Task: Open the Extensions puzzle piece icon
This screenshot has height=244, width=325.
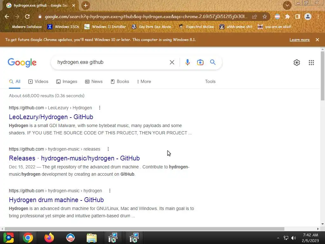Action: pos(287,17)
